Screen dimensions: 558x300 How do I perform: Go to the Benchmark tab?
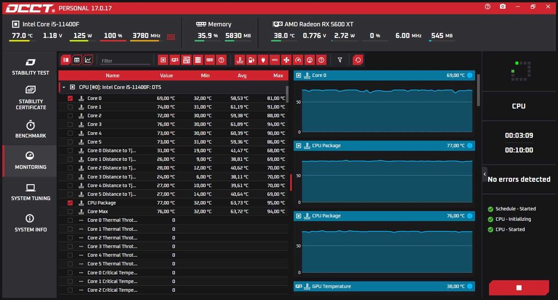30,130
